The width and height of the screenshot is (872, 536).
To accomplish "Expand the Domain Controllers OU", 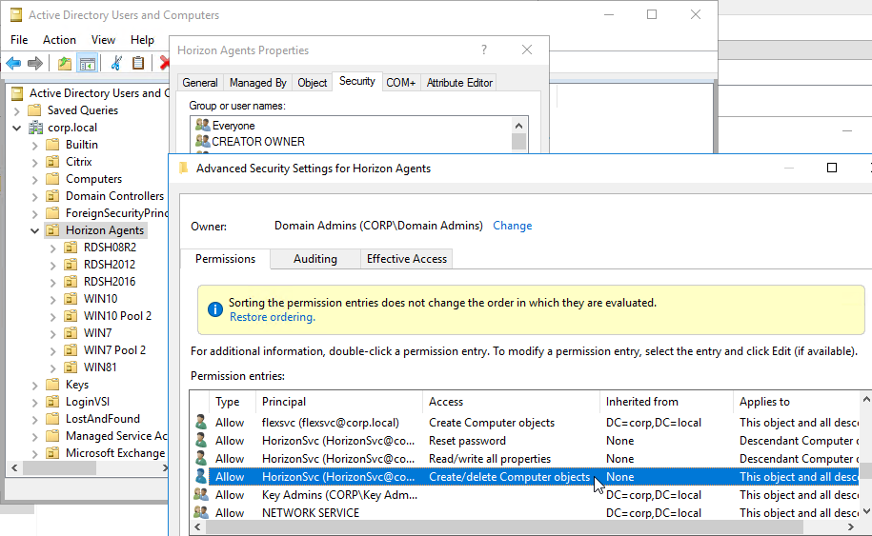I will (x=34, y=197).
